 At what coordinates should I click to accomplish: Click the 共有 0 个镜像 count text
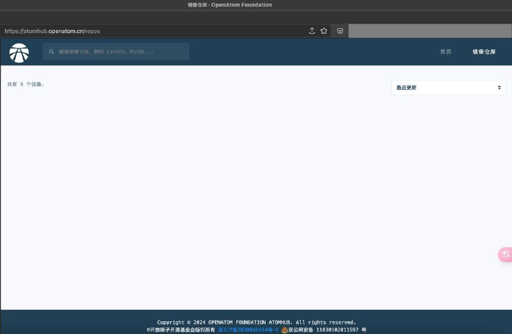point(26,84)
